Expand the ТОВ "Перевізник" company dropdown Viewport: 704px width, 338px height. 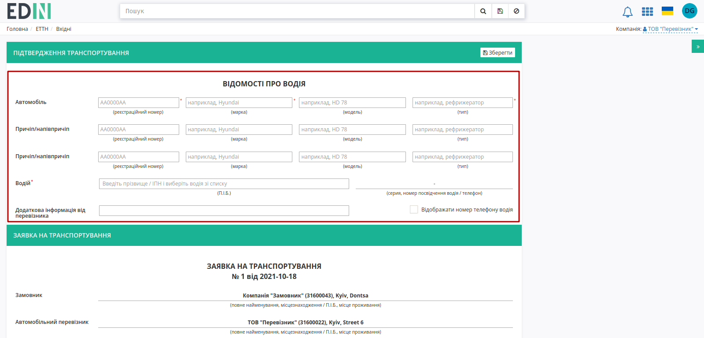(671, 29)
